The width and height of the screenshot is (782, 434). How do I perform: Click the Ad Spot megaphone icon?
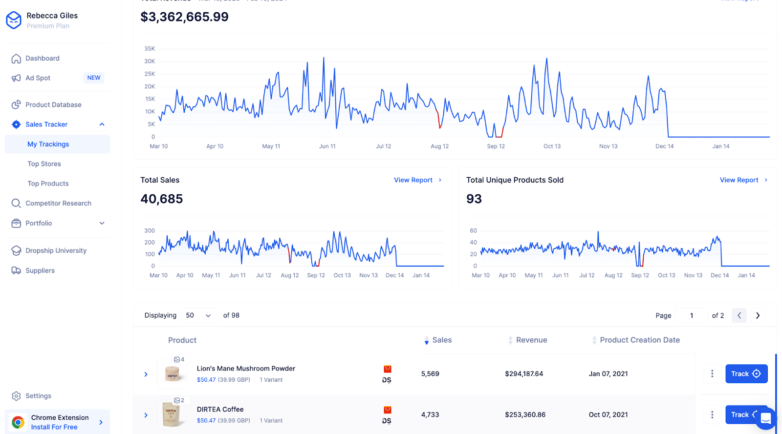pos(16,78)
